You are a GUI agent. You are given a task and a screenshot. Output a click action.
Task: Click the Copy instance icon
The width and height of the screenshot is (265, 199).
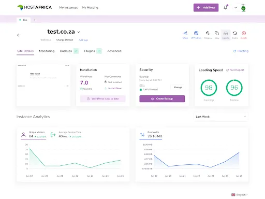(x=217, y=33)
